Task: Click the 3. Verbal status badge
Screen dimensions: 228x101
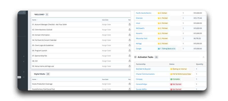Action: (162, 13)
